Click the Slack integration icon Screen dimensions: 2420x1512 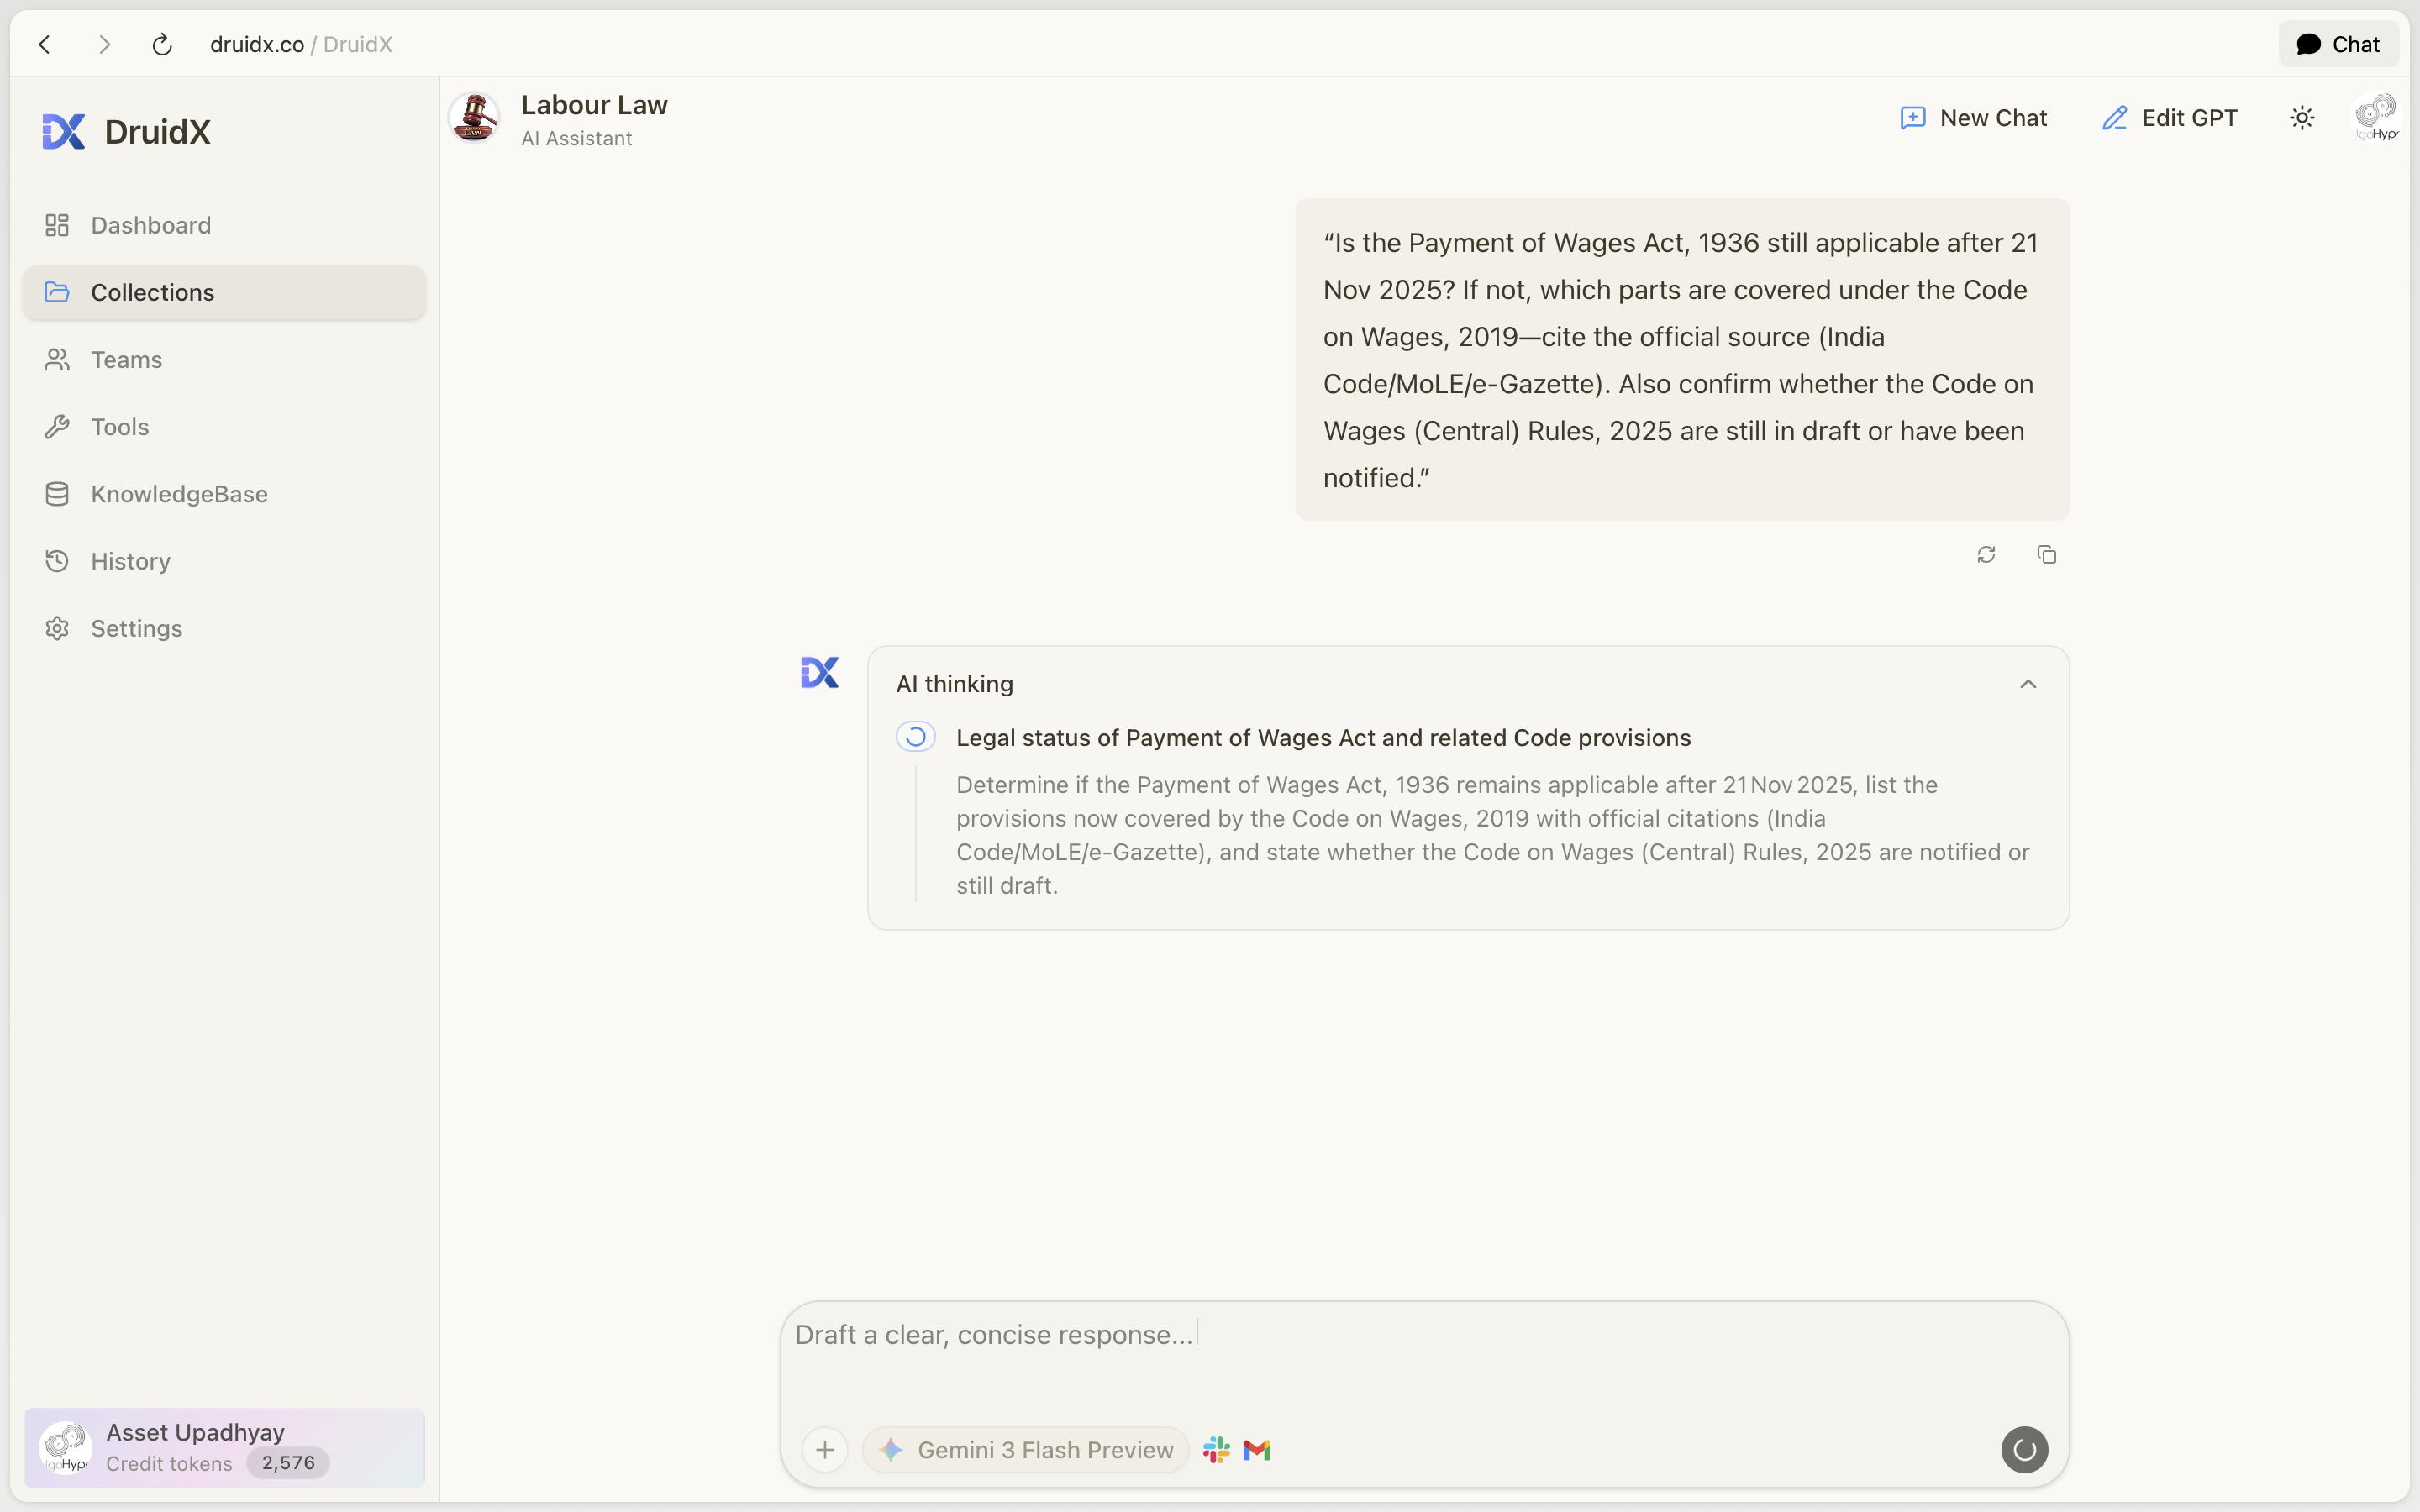pyautogui.click(x=1216, y=1449)
